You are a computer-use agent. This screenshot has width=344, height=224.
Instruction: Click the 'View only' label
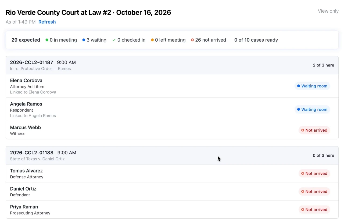pyautogui.click(x=328, y=11)
